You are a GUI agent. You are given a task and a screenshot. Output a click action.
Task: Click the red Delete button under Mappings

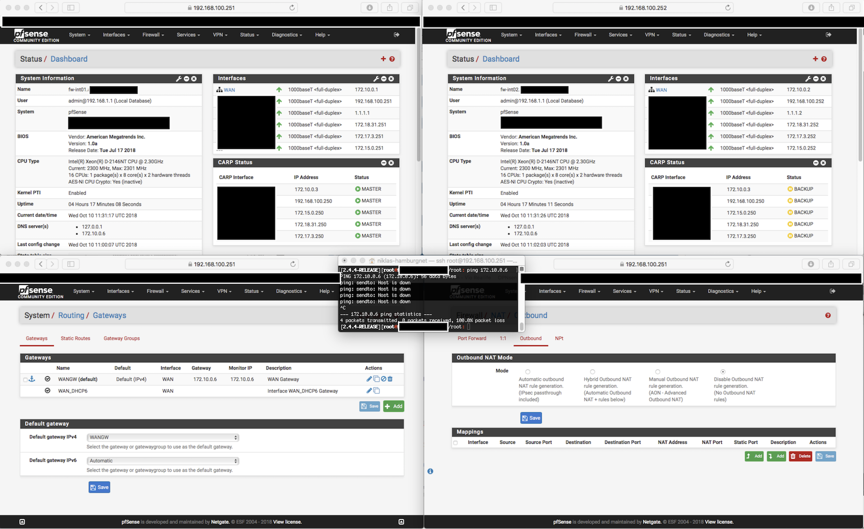(x=800, y=456)
